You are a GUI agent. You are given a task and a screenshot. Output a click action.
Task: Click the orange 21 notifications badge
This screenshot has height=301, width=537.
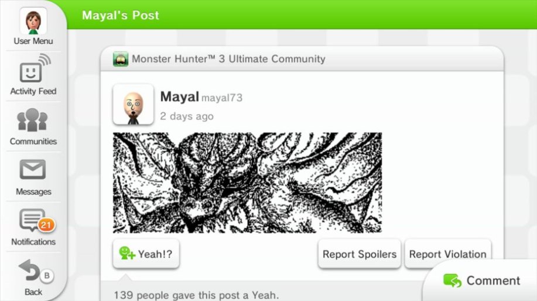[46, 225]
